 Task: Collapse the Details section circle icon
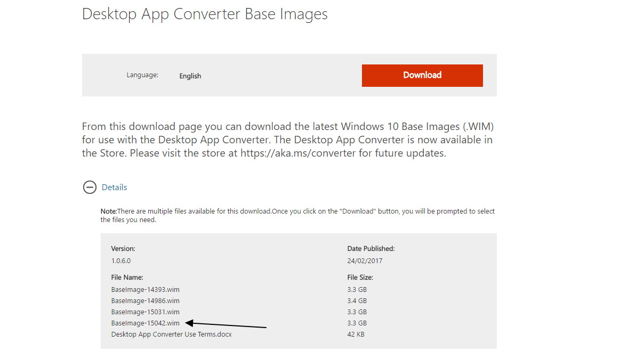(90, 187)
